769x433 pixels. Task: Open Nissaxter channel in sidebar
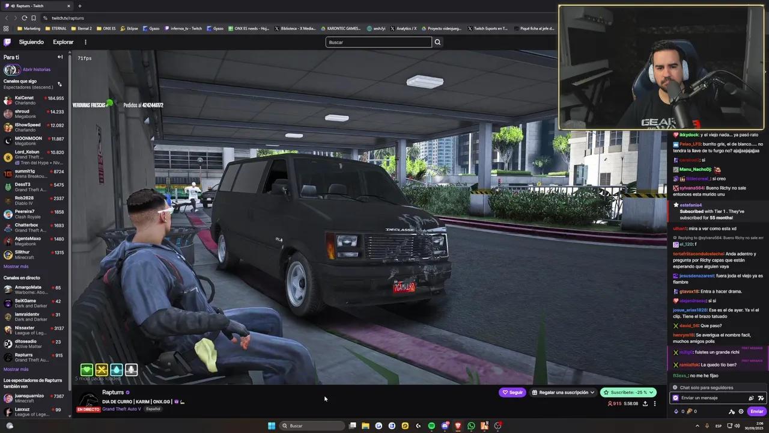34,330
